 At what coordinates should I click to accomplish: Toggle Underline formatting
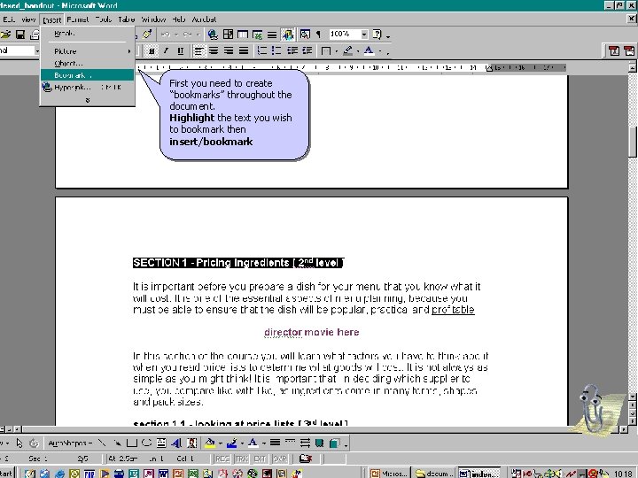click(181, 50)
